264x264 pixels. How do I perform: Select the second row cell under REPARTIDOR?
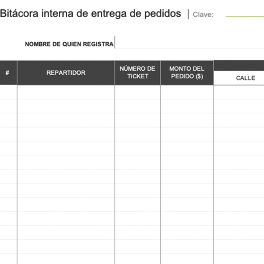(x=66, y=106)
